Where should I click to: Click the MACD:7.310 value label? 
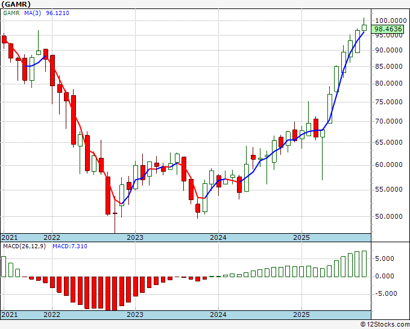[x=70, y=246]
